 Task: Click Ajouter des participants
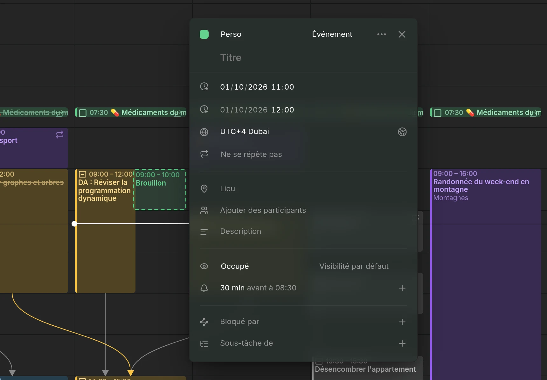pyautogui.click(x=263, y=210)
